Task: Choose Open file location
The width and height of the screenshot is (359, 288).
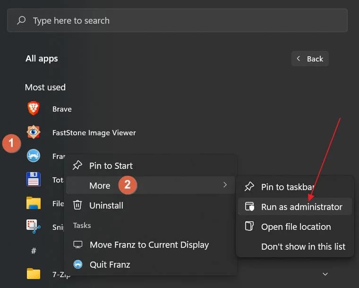Action: [x=296, y=227]
